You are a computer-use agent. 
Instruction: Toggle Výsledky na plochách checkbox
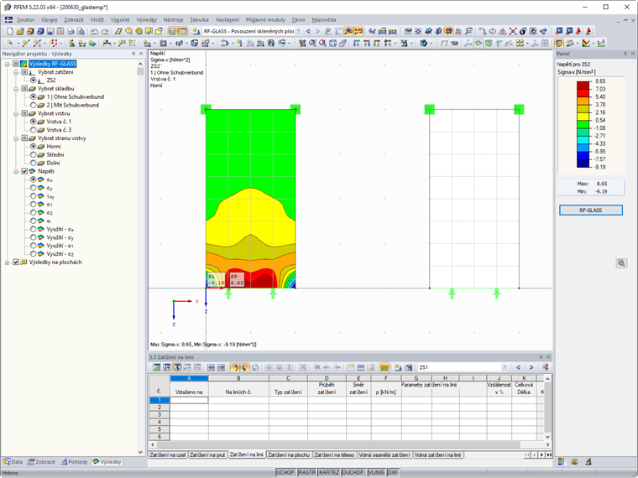pyautogui.click(x=15, y=262)
